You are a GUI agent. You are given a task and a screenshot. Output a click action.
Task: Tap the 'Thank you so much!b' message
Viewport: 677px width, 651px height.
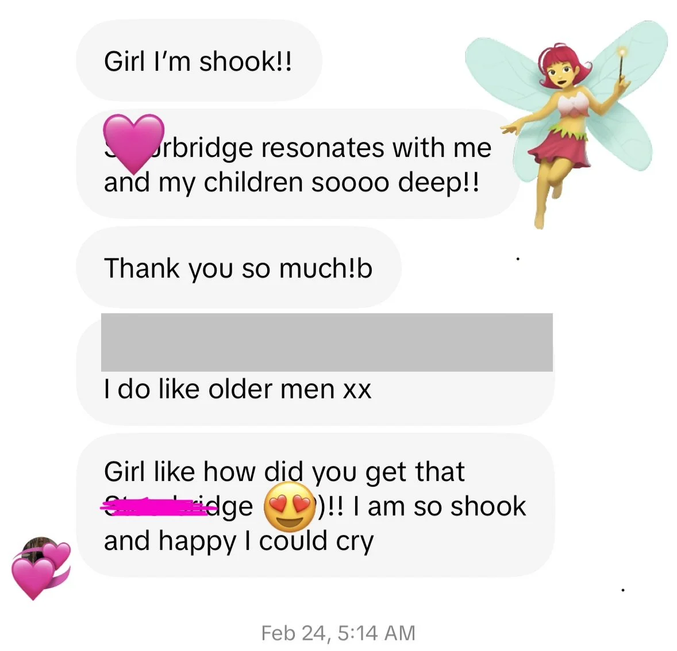(x=239, y=268)
